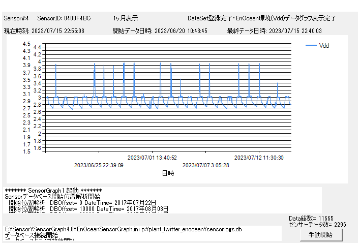Click the DataSet登録完了 status message
The height and width of the screenshot is (245, 360).
pyautogui.click(x=261, y=18)
